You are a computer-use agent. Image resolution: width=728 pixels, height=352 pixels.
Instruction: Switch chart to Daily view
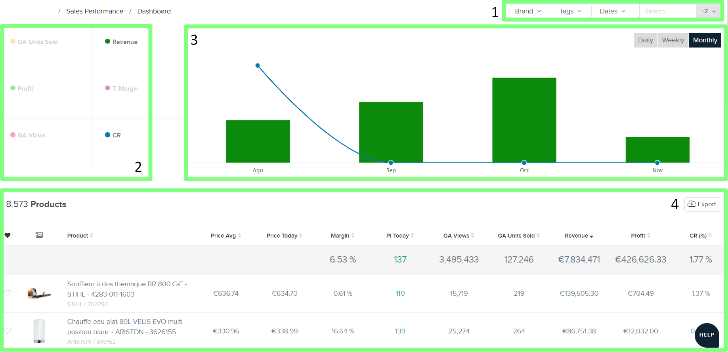[645, 40]
